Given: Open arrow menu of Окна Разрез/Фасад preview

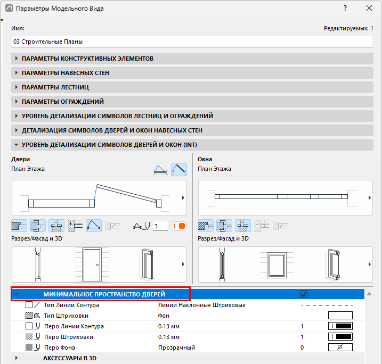Looking at the screenshot, I should click(370, 264).
